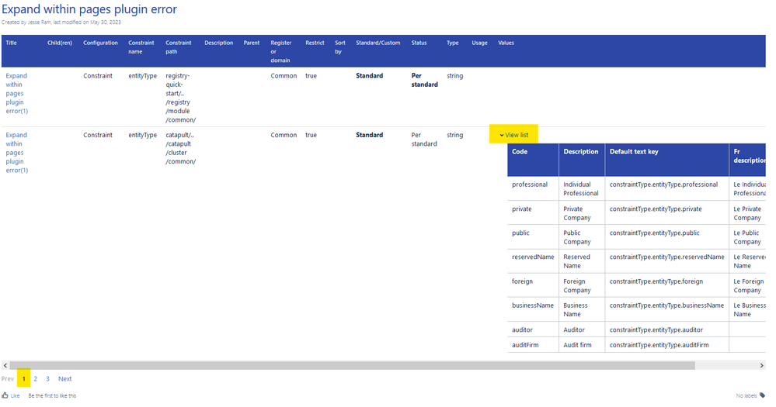Click the Constraint name column header

pyautogui.click(x=141, y=47)
